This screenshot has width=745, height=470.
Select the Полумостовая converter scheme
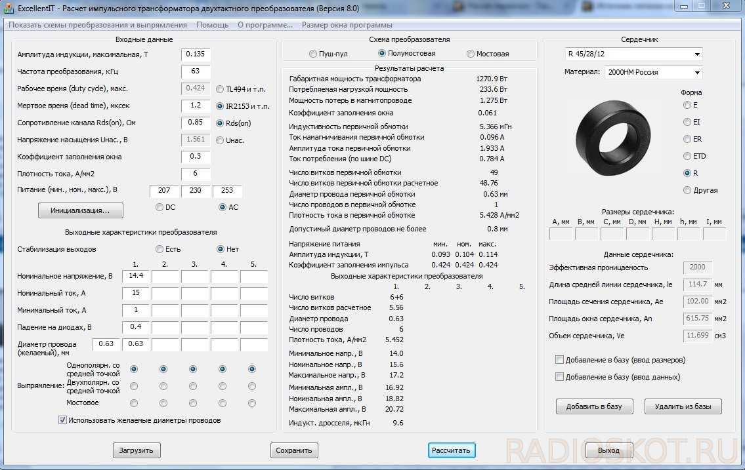coord(382,54)
